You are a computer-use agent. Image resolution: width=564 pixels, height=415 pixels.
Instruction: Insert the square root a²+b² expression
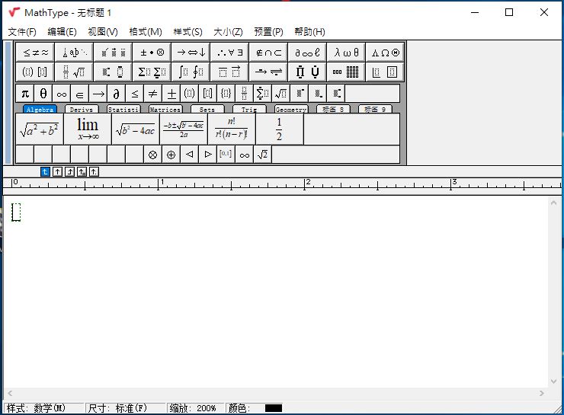tap(40, 129)
